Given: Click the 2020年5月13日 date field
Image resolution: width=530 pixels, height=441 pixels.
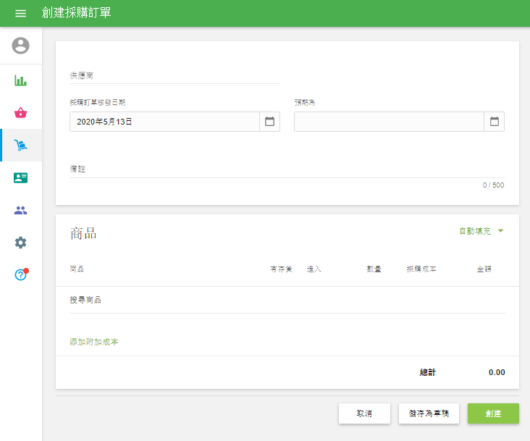Looking at the screenshot, I should [x=164, y=122].
